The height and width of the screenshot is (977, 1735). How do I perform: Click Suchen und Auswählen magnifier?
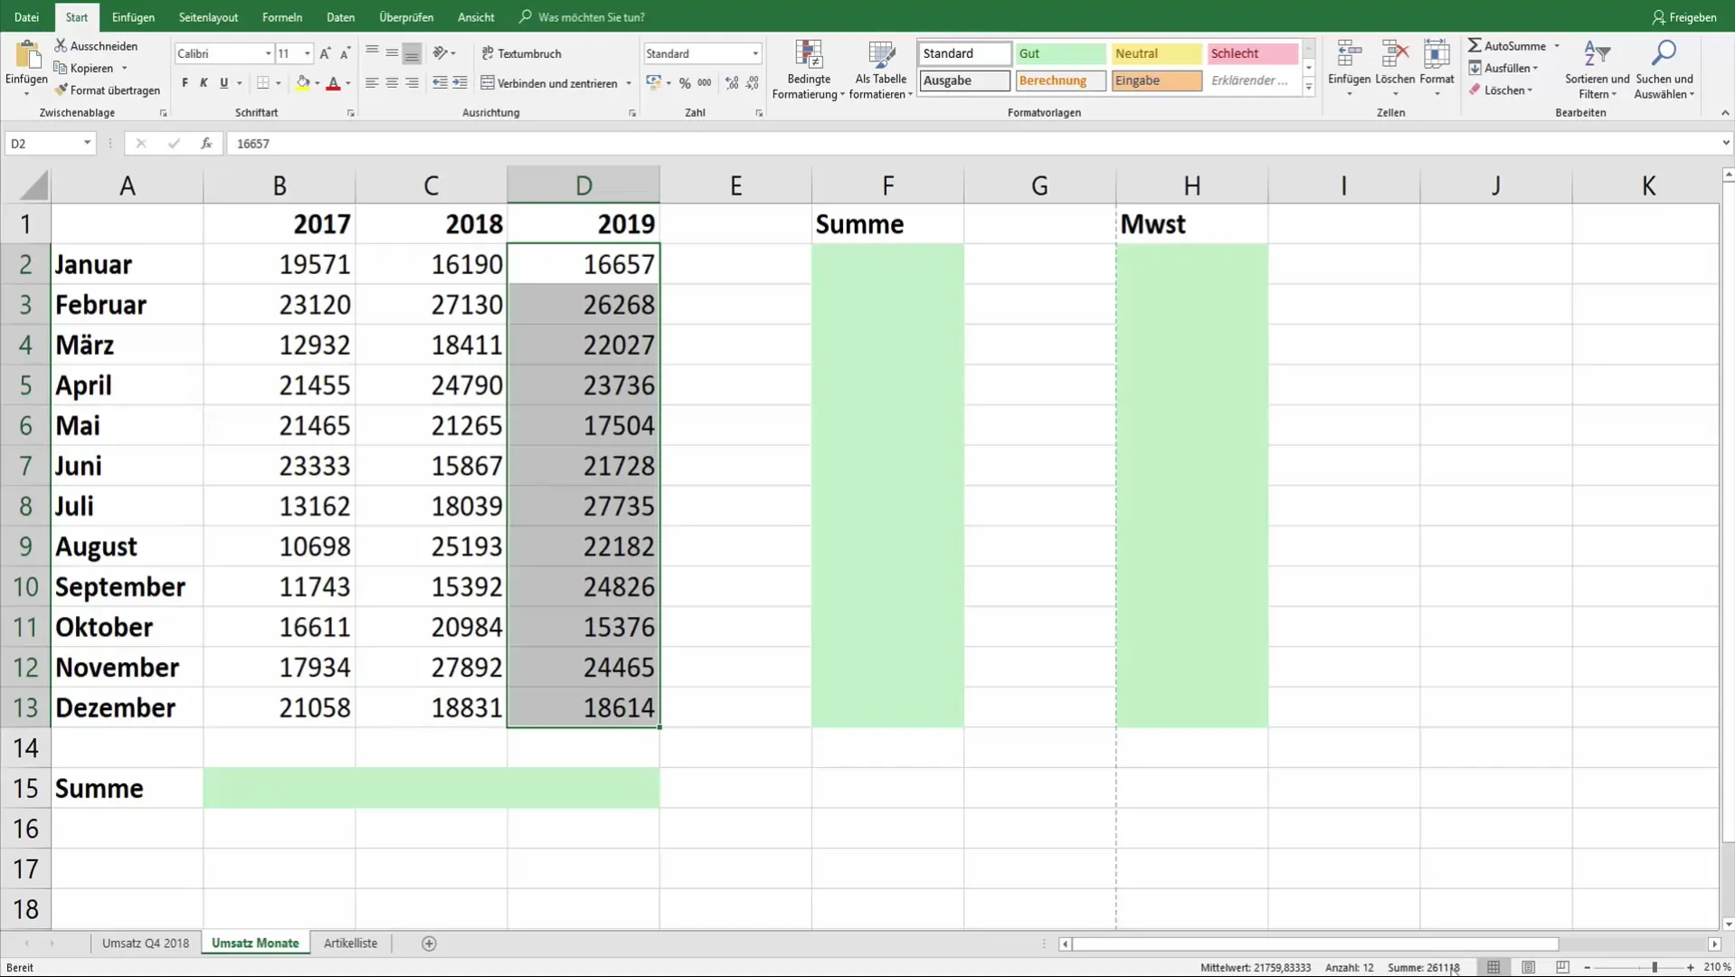1664,53
